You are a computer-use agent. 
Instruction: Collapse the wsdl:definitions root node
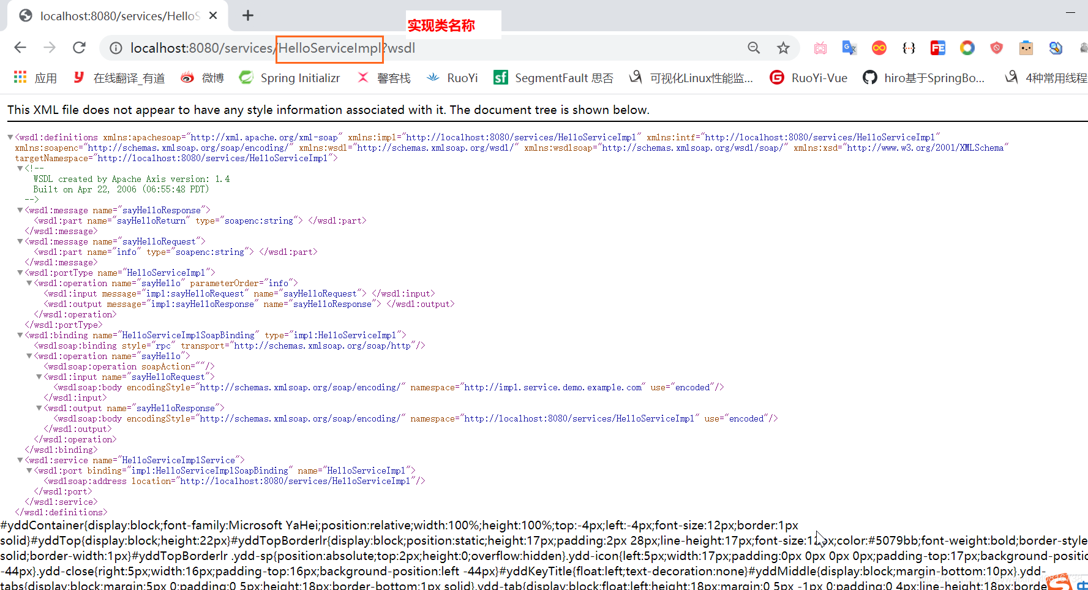pos(10,137)
